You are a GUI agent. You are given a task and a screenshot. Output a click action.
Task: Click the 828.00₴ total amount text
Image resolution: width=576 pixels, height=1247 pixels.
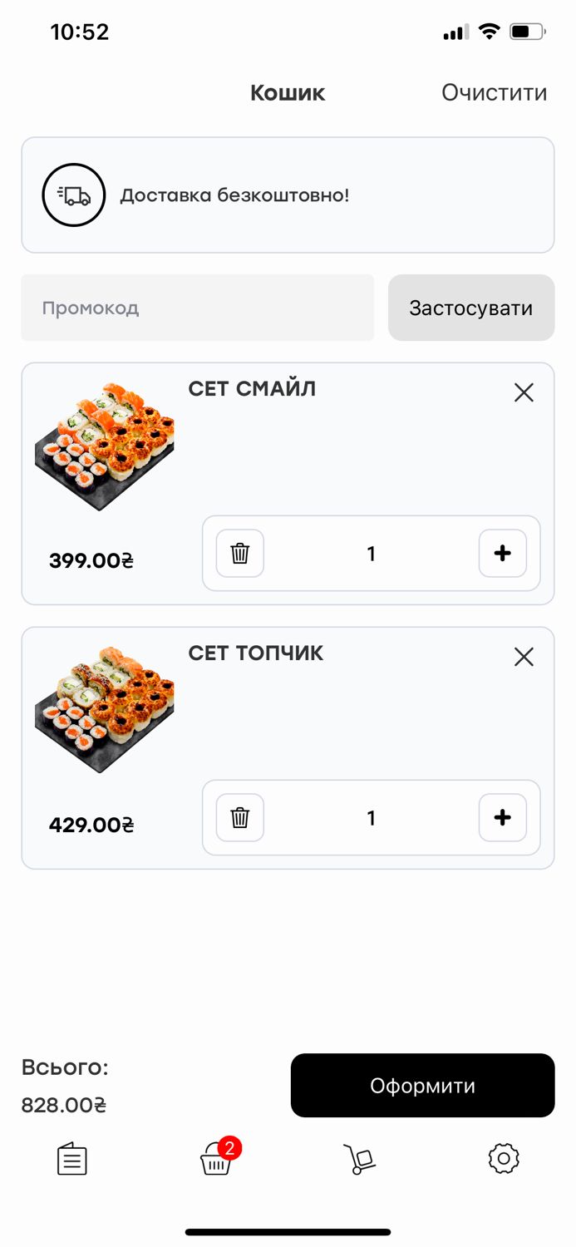pyautogui.click(x=62, y=1105)
